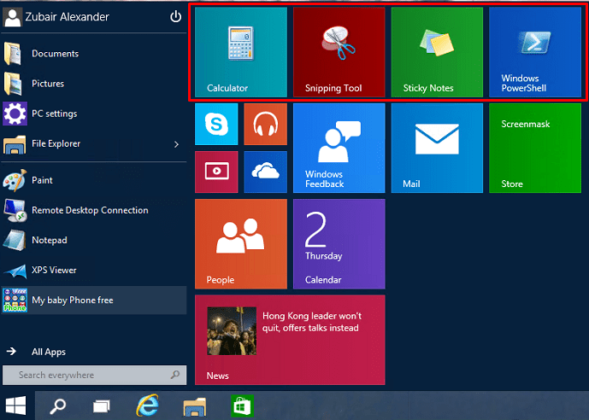Open the Calendar tile showing Thursday
The height and width of the screenshot is (420, 589).
click(339, 244)
